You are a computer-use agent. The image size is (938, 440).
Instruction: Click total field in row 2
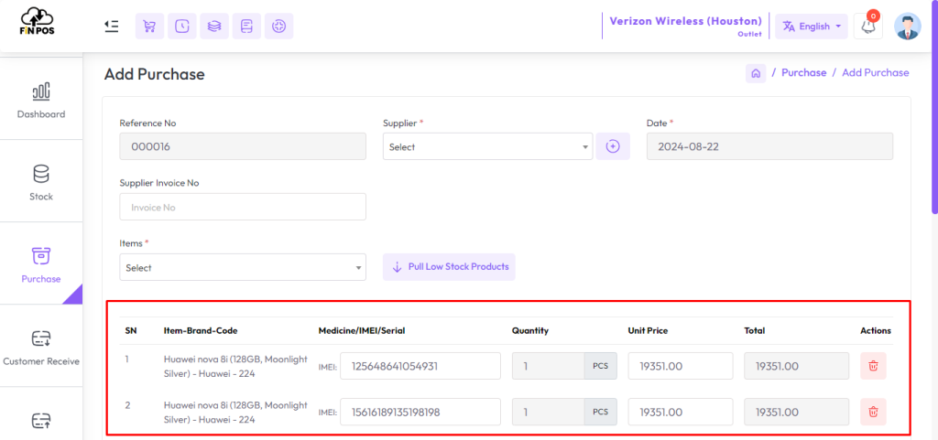796,412
